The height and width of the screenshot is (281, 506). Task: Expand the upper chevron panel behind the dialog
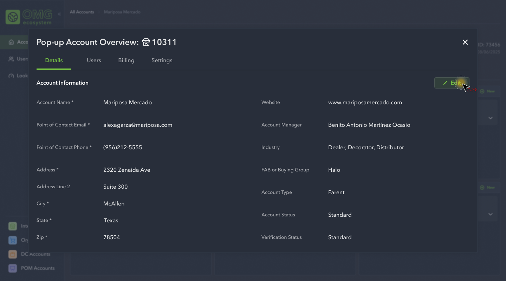coord(491,118)
